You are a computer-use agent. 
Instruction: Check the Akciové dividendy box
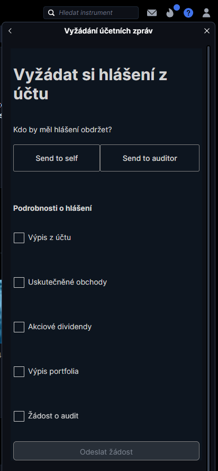pyautogui.click(x=19, y=327)
